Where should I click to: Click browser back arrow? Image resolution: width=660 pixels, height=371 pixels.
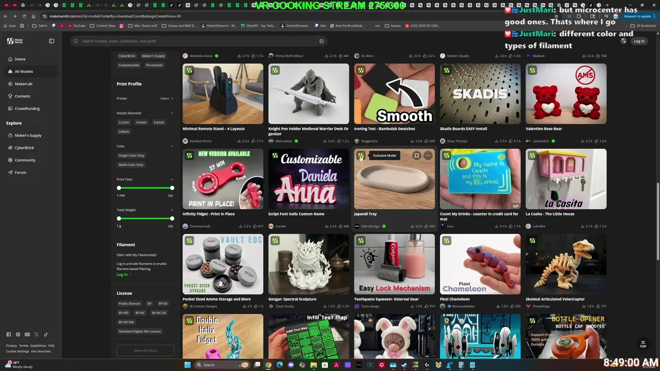(x=6, y=16)
